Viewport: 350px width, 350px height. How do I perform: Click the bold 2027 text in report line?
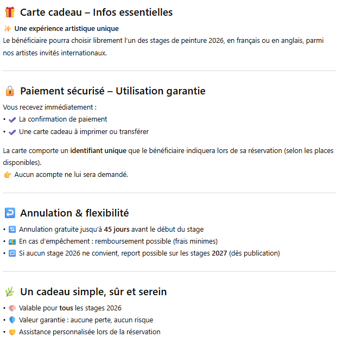coord(220,253)
